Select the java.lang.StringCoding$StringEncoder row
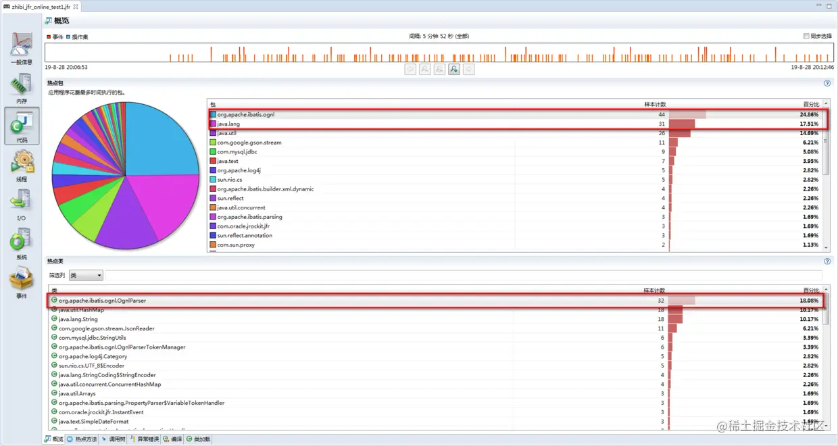Viewport: 838px width, 446px height. [x=436, y=375]
